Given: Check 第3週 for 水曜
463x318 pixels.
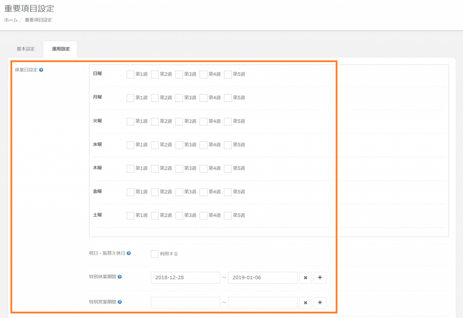Looking at the screenshot, I should pos(179,145).
